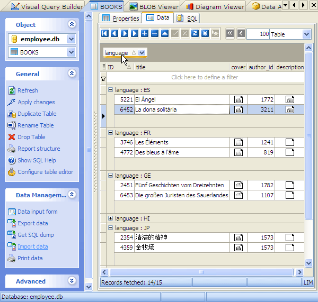The image size is (318, 302).
Task: Go to previous page single-arrow button
Action: [241, 33]
